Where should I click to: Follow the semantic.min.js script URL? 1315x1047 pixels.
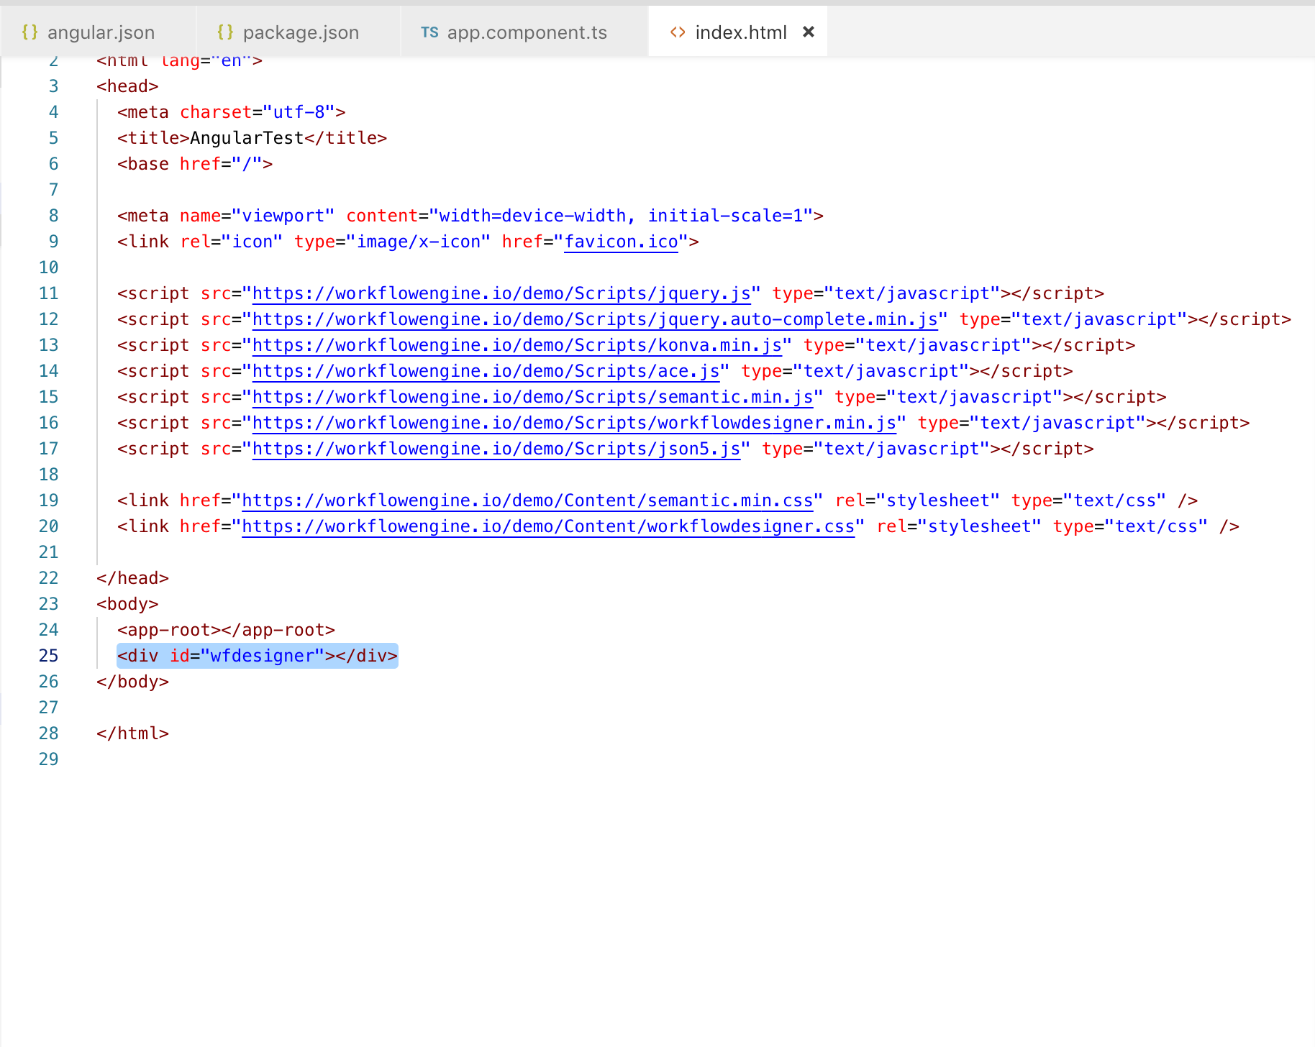click(x=532, y=397)
